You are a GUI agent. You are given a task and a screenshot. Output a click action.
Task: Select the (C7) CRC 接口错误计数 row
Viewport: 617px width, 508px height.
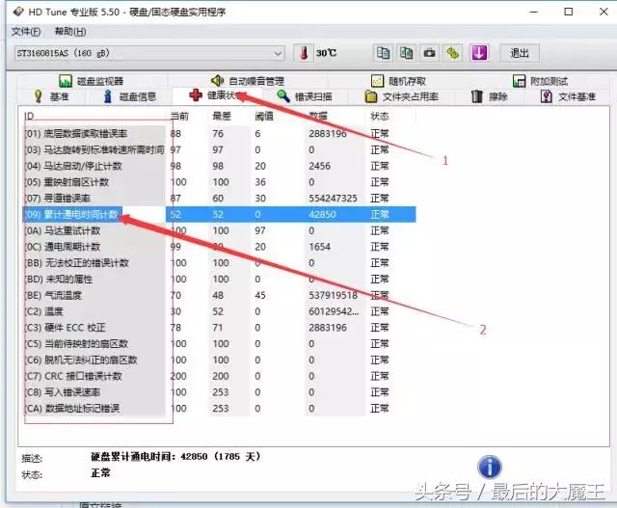point(219,376)
